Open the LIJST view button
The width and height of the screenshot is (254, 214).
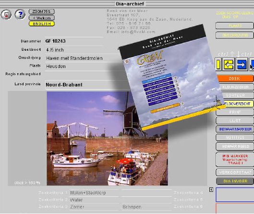pyautogui.click(x=235, y=121)
